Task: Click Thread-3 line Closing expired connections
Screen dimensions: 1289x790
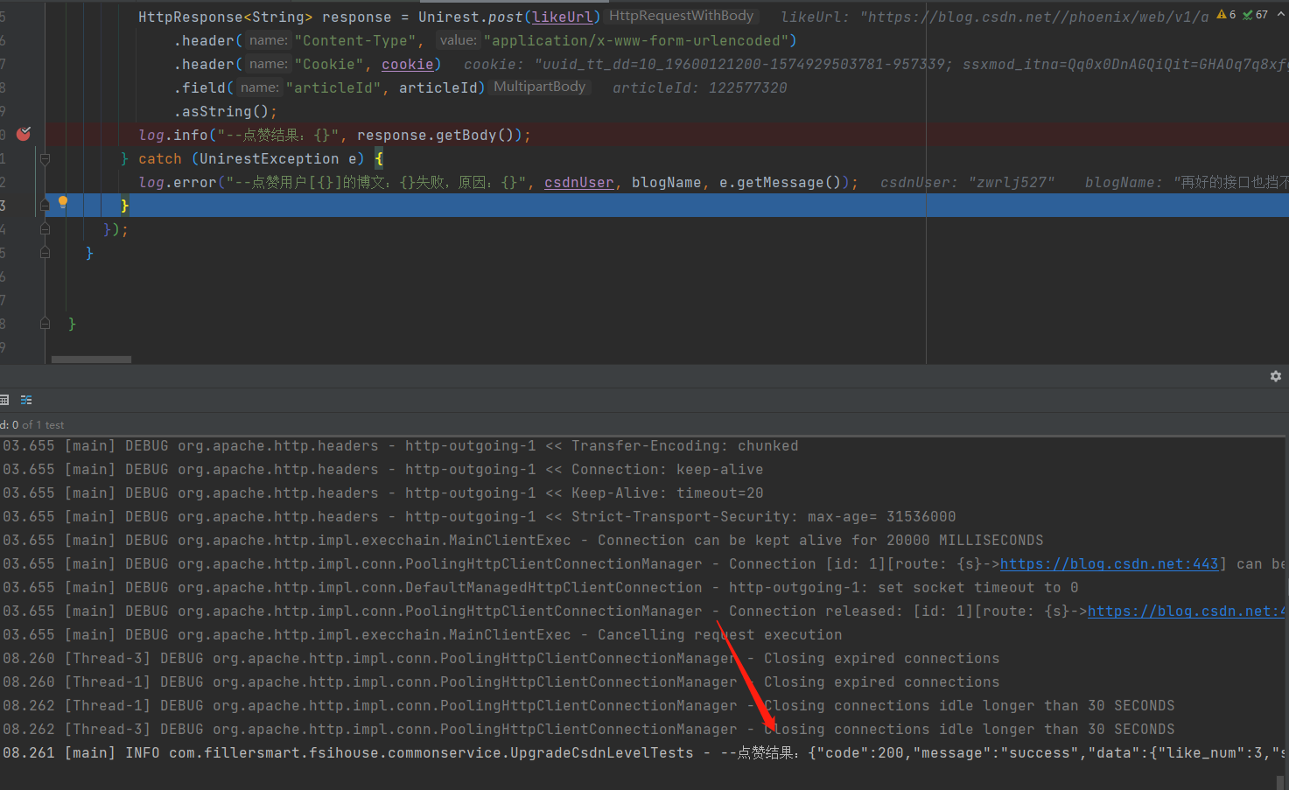Action: [501, 659]
